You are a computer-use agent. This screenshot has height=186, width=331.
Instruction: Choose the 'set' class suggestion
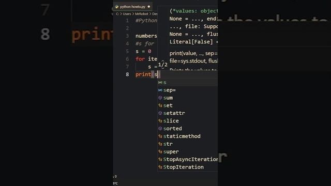[x=188, y=105]
